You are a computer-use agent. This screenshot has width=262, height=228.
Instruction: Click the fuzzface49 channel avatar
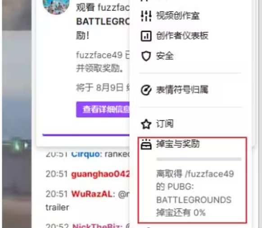tap(56, 6)
